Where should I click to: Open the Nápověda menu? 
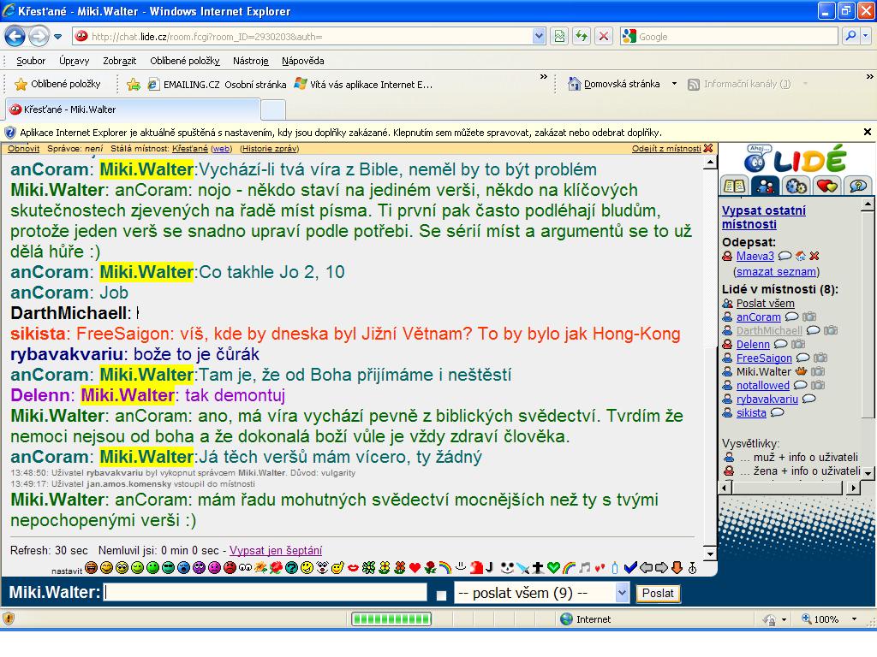(302, 61)
